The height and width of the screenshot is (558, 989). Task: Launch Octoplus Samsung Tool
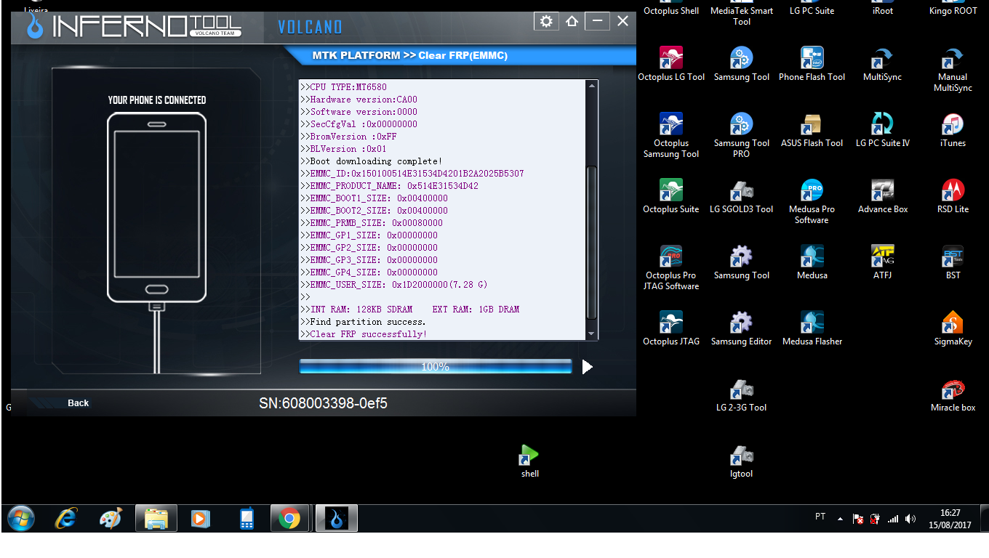671,136
